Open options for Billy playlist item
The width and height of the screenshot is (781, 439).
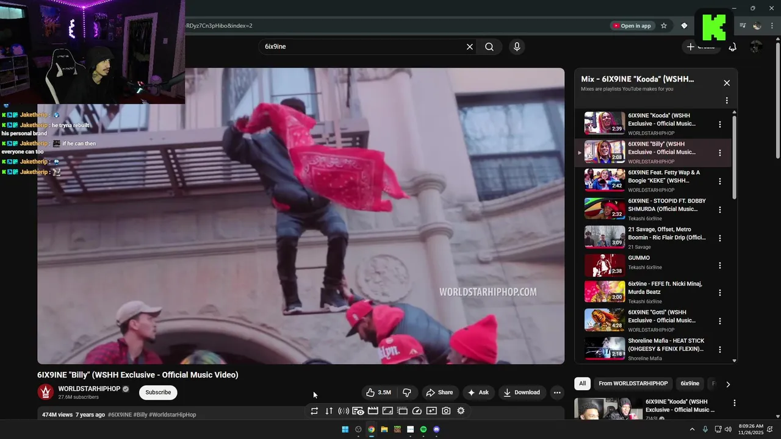pyautogui.click(x=720, y=153)
